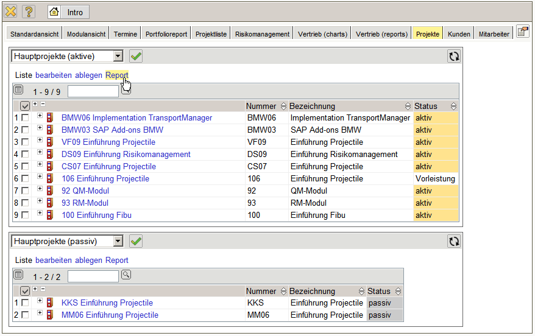Image resolution: width=535 pixels, height=336 pixels.
Task: Open the Hauptprojekte (aktive) dropdown
Action: (118, 56)
